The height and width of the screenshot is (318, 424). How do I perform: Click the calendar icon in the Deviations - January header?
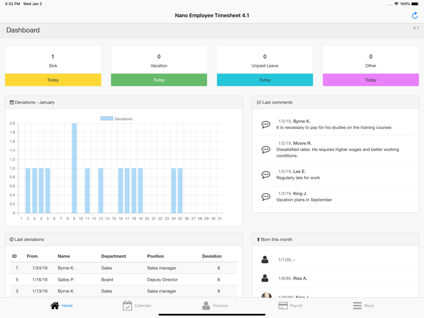pos(11,102)
